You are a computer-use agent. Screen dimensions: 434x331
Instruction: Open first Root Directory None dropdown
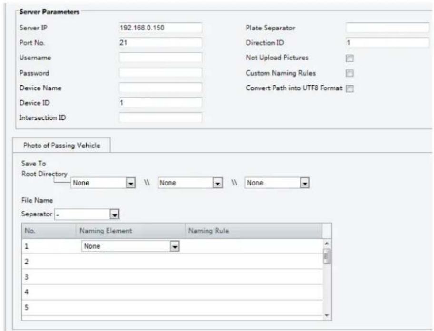tap(103, 183)
